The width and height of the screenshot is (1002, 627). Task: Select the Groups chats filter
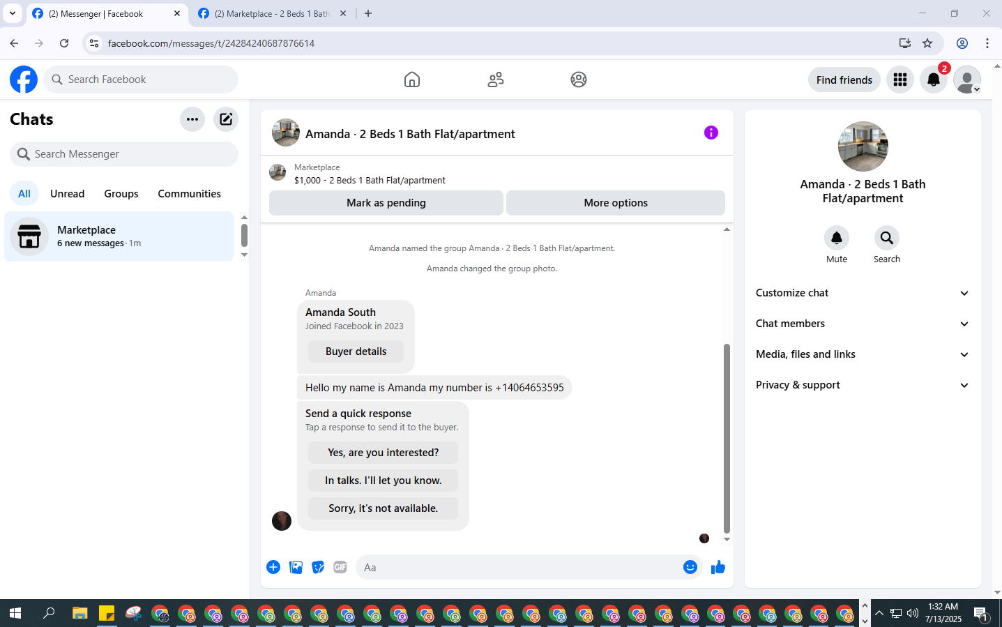click(121, 194)
